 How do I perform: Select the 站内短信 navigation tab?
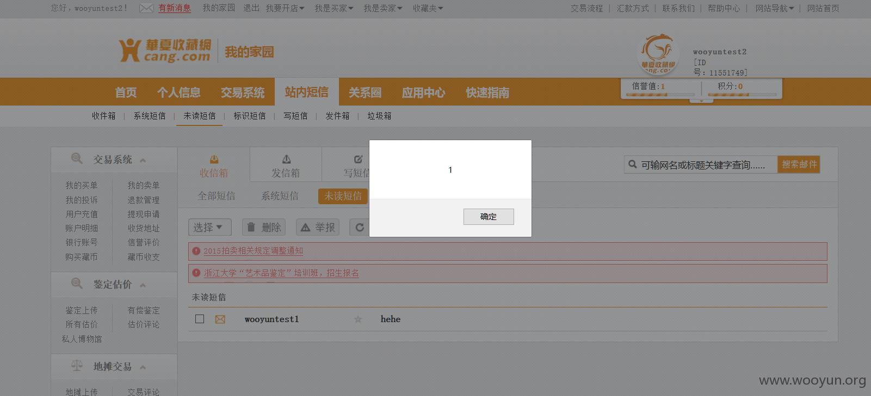(307, 92)
